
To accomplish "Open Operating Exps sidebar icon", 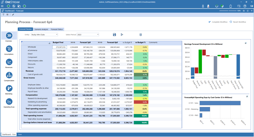I will point(9,101).
